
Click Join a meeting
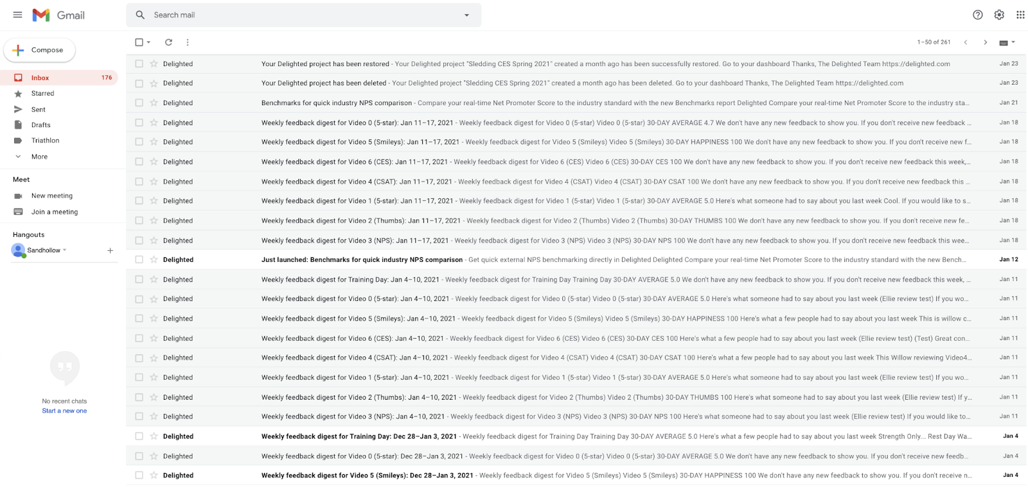(55, 212)
